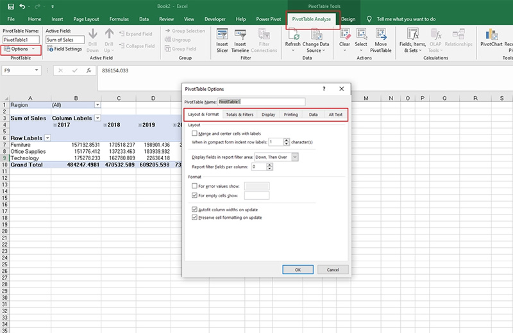Image resolution: width=513 pixels, height=333 pixels.
Task: Toggle Preserve cell formatting on update
Action: pos(194,217)
